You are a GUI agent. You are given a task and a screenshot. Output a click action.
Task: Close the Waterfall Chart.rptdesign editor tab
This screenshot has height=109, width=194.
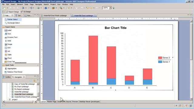click(x=95, y=15)
